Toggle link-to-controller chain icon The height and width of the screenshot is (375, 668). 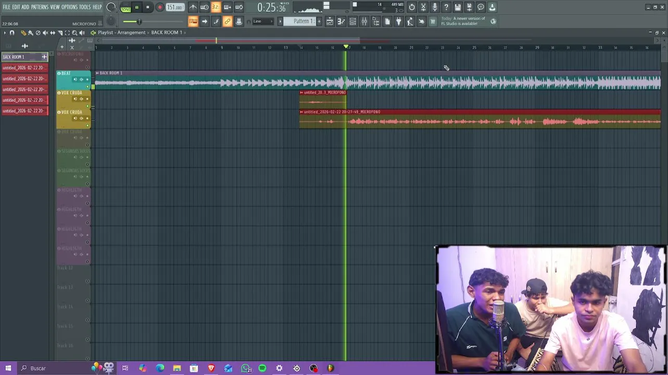227,21
